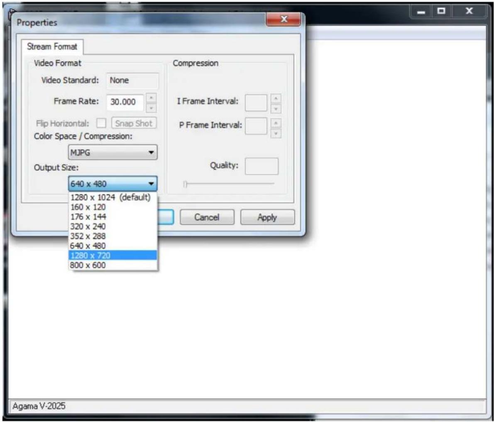This screenshot has height=422, width=494.
Task: Click the Apply button
Action: [267, 217]
